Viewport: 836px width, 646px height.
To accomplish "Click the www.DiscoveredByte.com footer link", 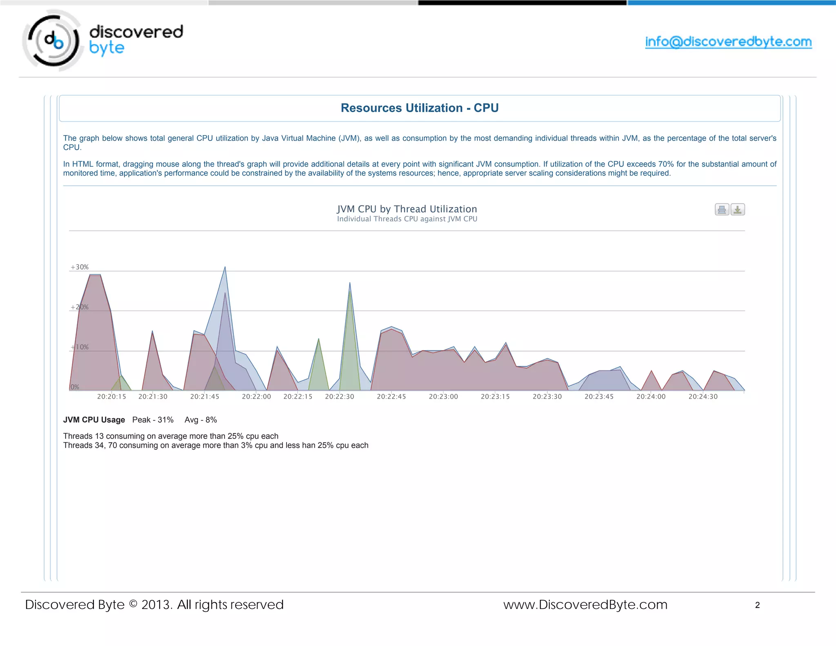I will click(x=585, y=605).
